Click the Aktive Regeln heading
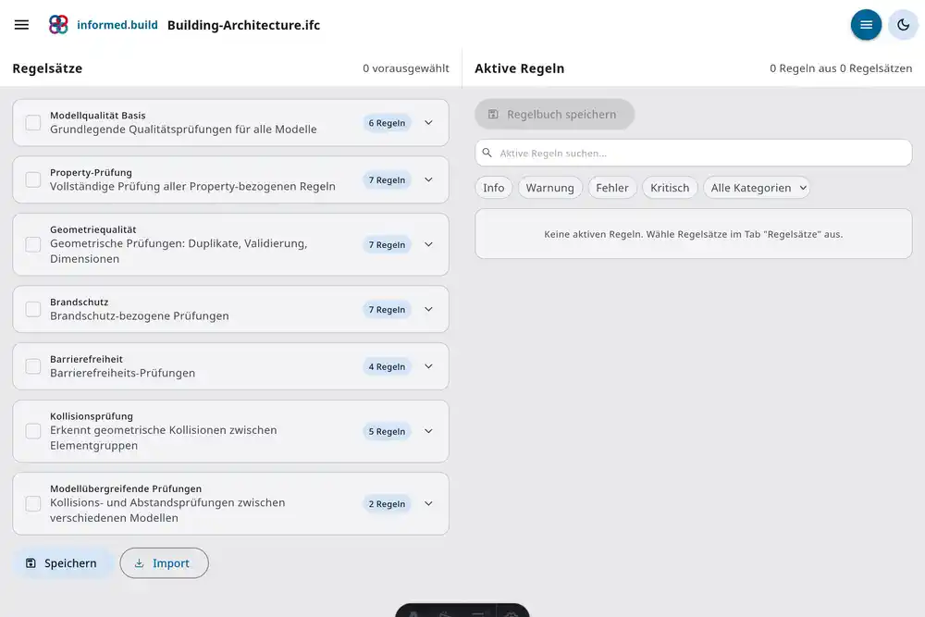Viewport: 925px width, 617px height. (519, 68)
